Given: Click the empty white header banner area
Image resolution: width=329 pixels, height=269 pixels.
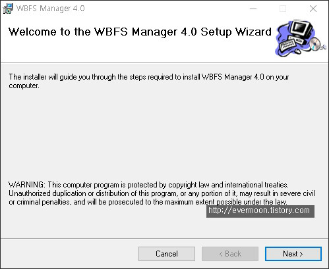Looking at the screenshot, I should (140, 51).
